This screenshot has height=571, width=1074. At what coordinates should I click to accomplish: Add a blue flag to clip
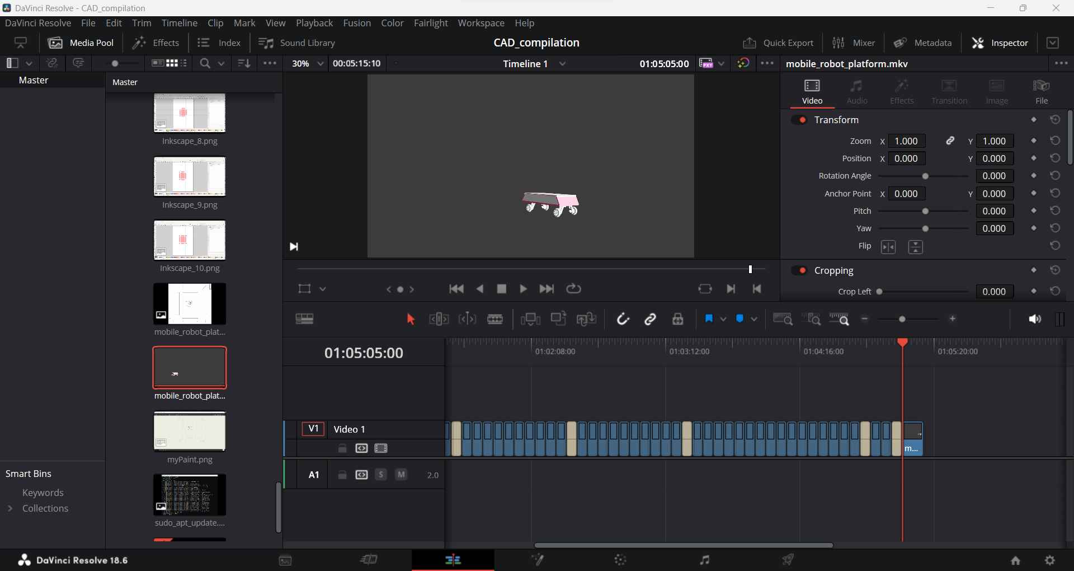coord(709,319)
